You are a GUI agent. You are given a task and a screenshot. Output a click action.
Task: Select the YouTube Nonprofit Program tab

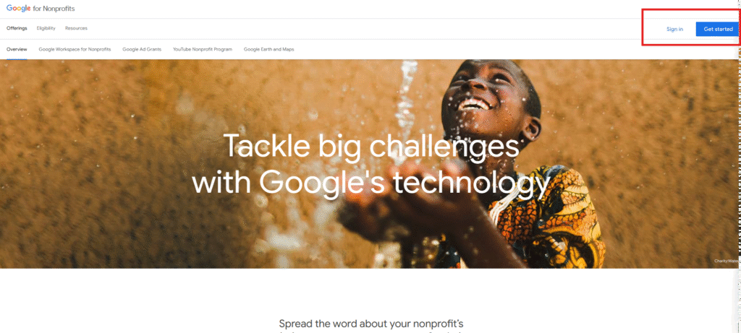tap(203, 49)
